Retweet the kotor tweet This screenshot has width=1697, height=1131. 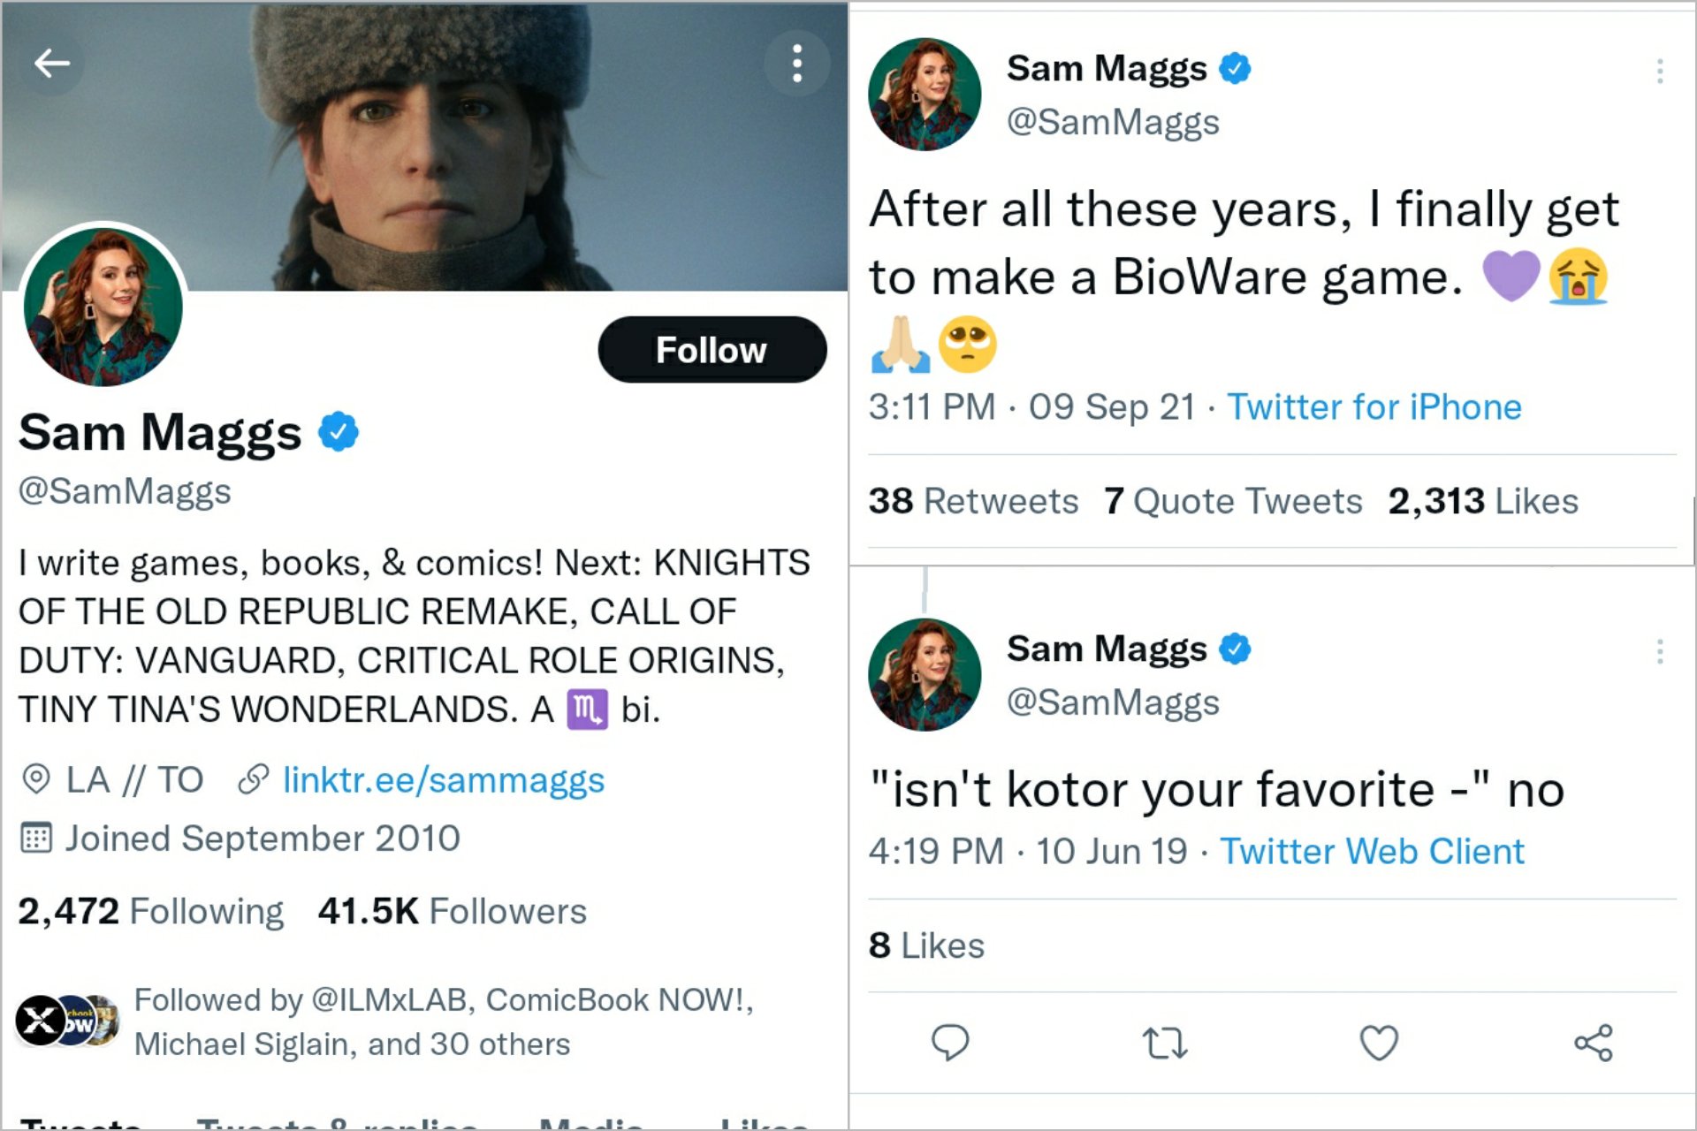[1164, 1043]
